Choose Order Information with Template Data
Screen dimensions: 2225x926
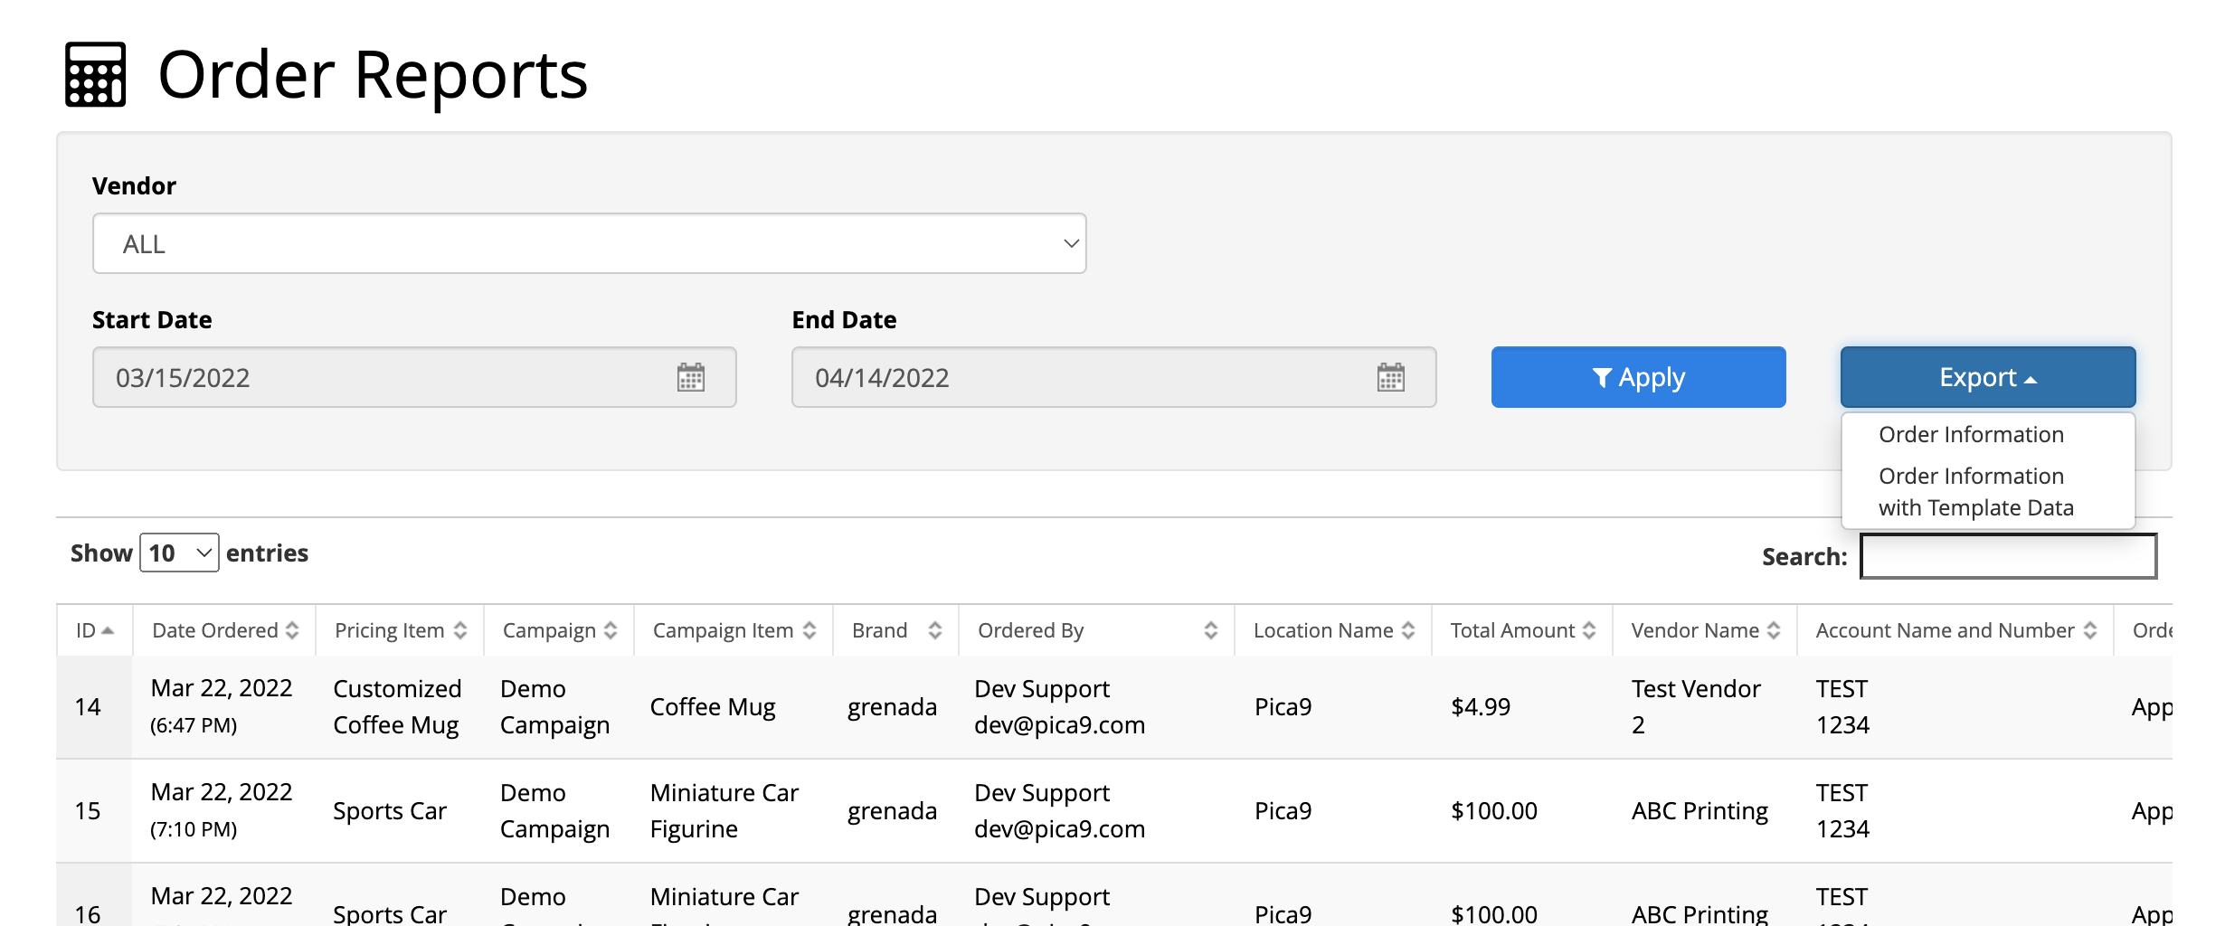(x=1975, y=492)
